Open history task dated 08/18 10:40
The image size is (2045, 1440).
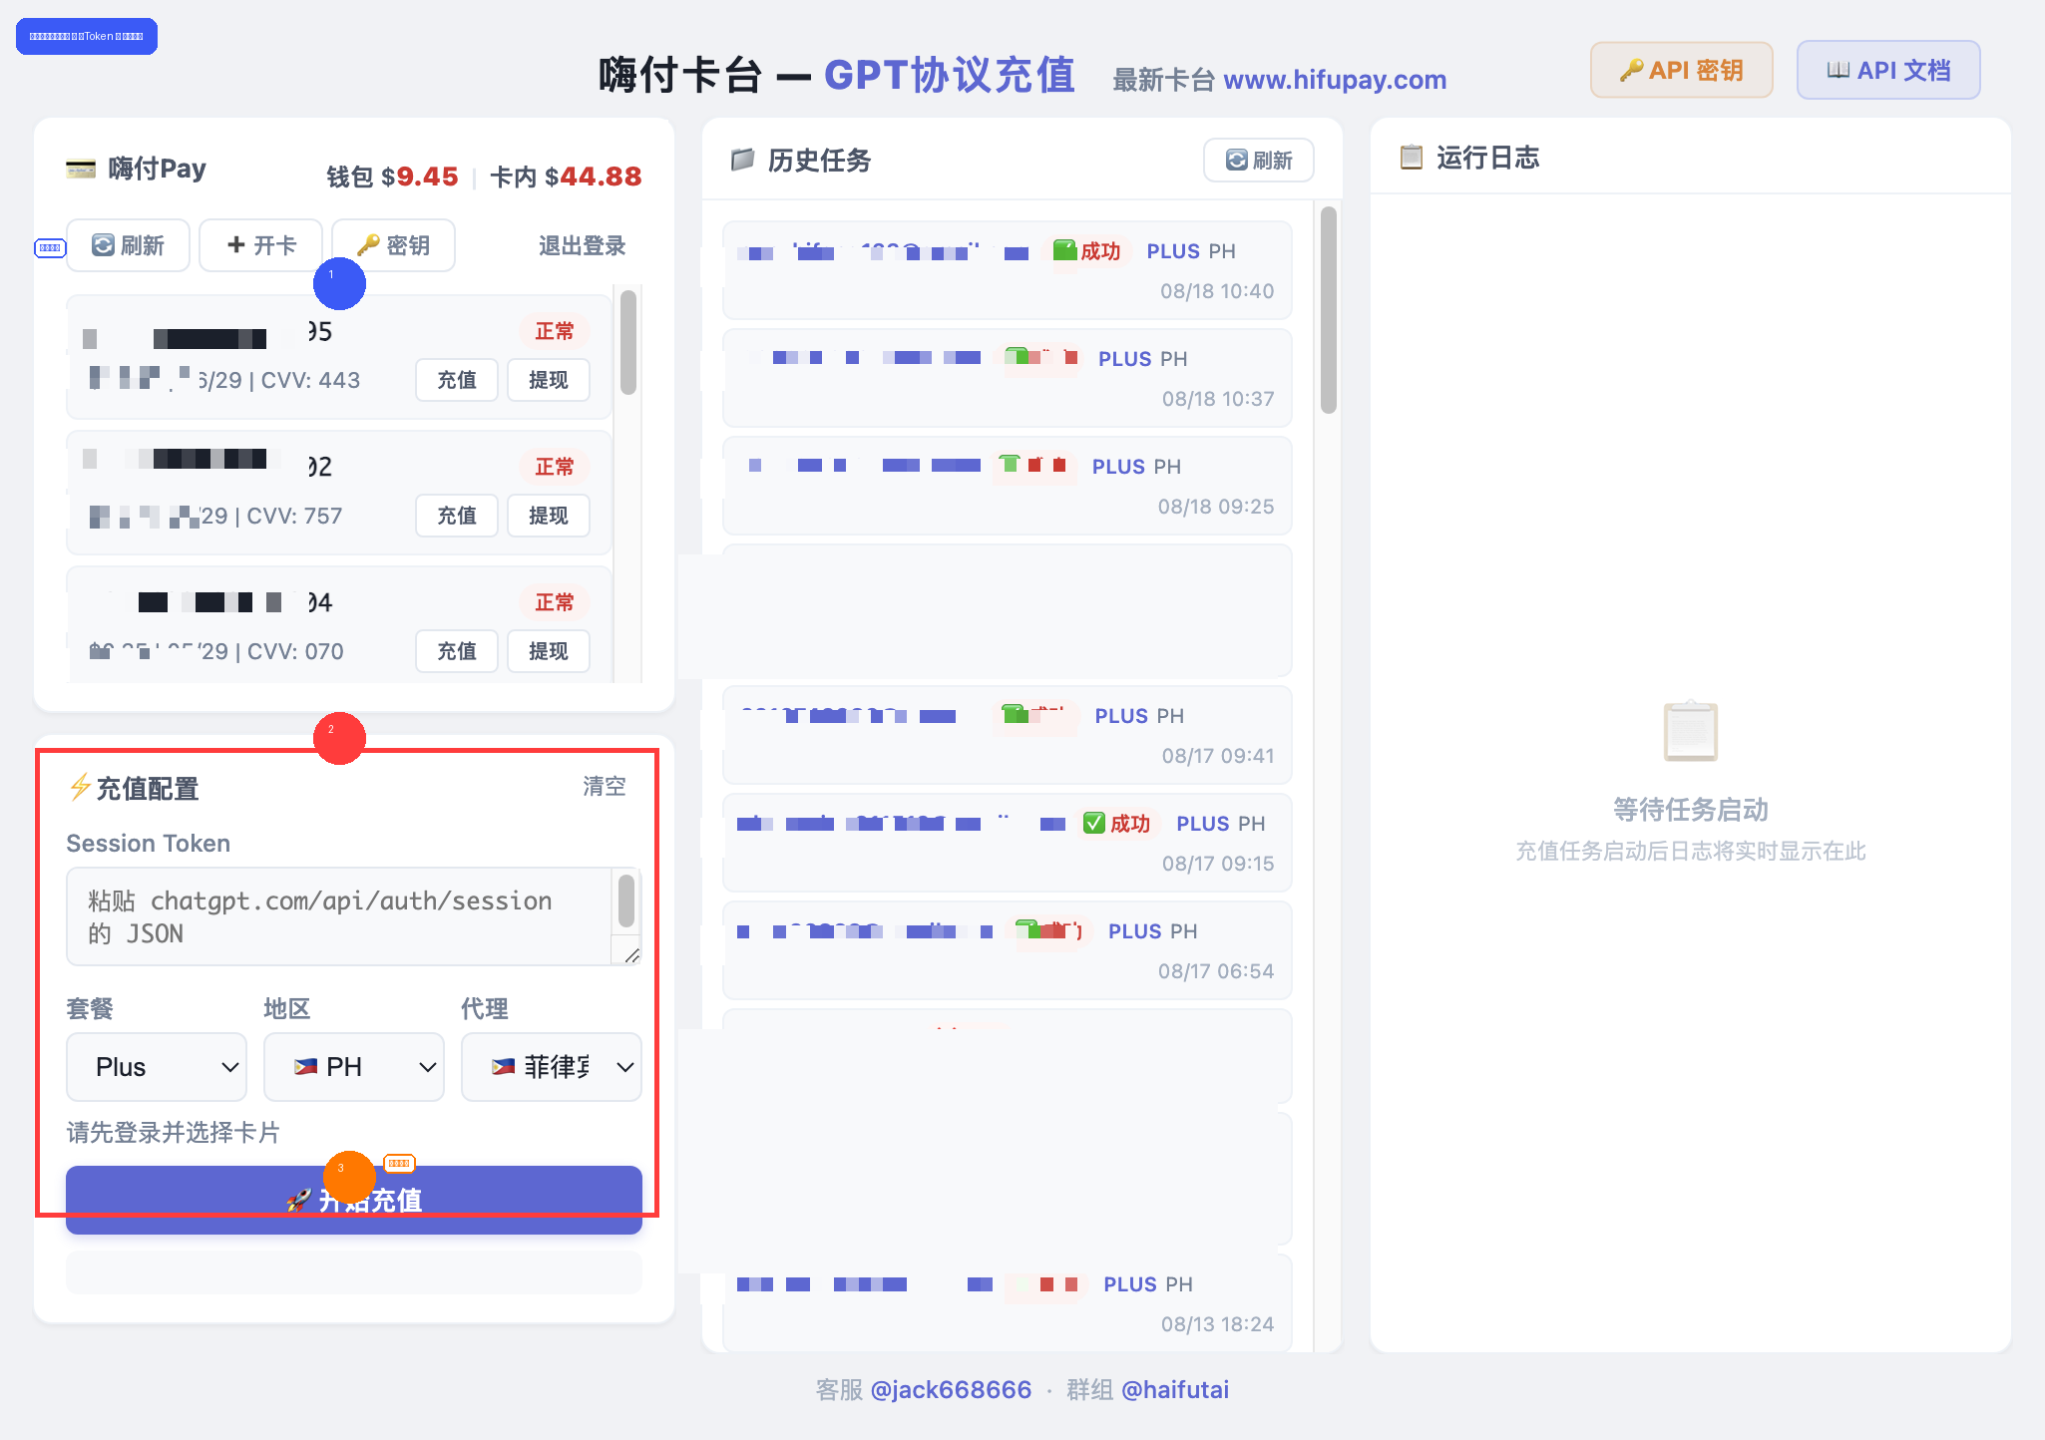1008,270
